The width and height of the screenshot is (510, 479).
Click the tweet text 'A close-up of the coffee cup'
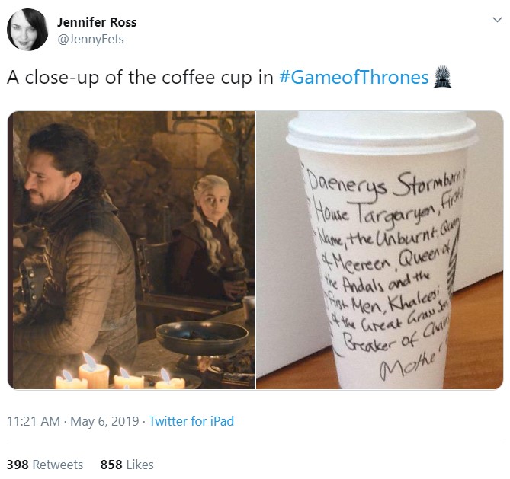pyautogui.click(x=140, y=78)
